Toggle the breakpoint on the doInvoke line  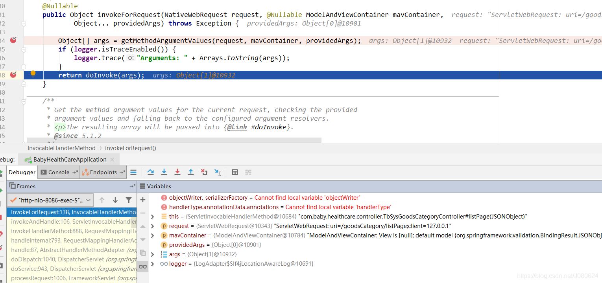tap(13, 75)
